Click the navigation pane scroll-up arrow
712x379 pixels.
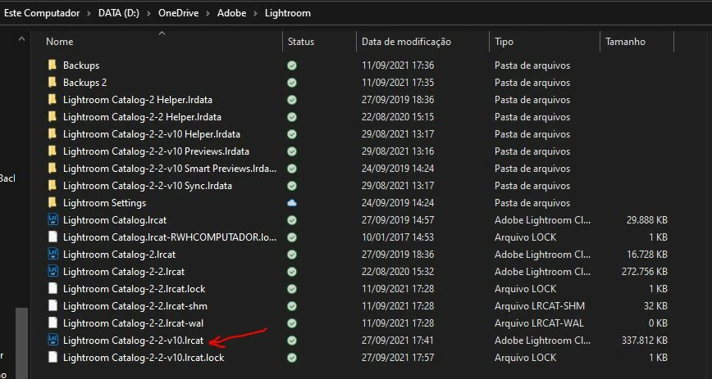pos(22,39)
